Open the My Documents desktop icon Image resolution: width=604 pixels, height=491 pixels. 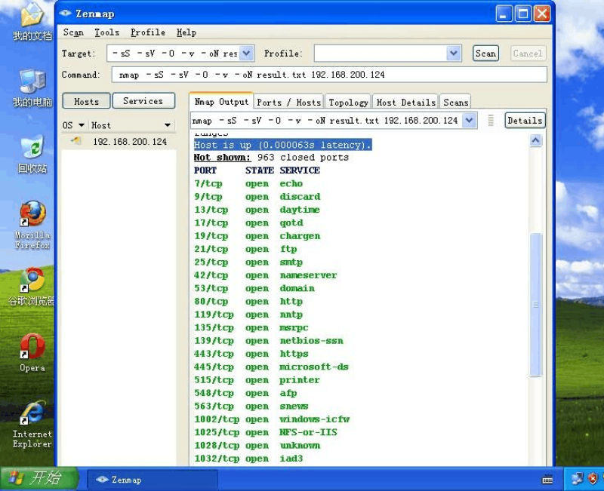click(32, 18)
